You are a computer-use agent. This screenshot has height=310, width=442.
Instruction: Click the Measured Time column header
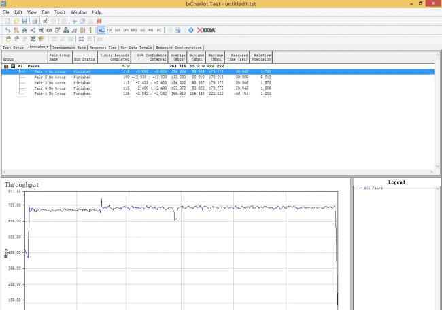(x=237, y=58)
